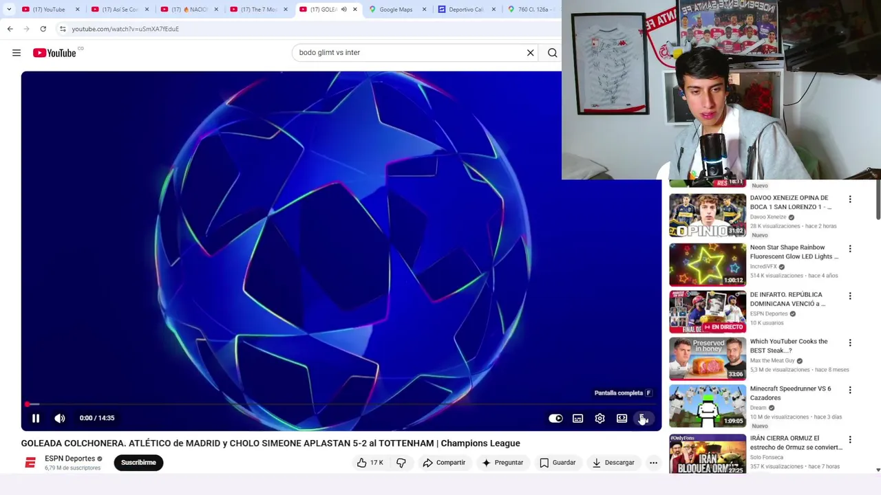This screenshot has height=495, width=881.
Task: Click the video title GOLEADA COLCHONERA
Action: [270, 443]
